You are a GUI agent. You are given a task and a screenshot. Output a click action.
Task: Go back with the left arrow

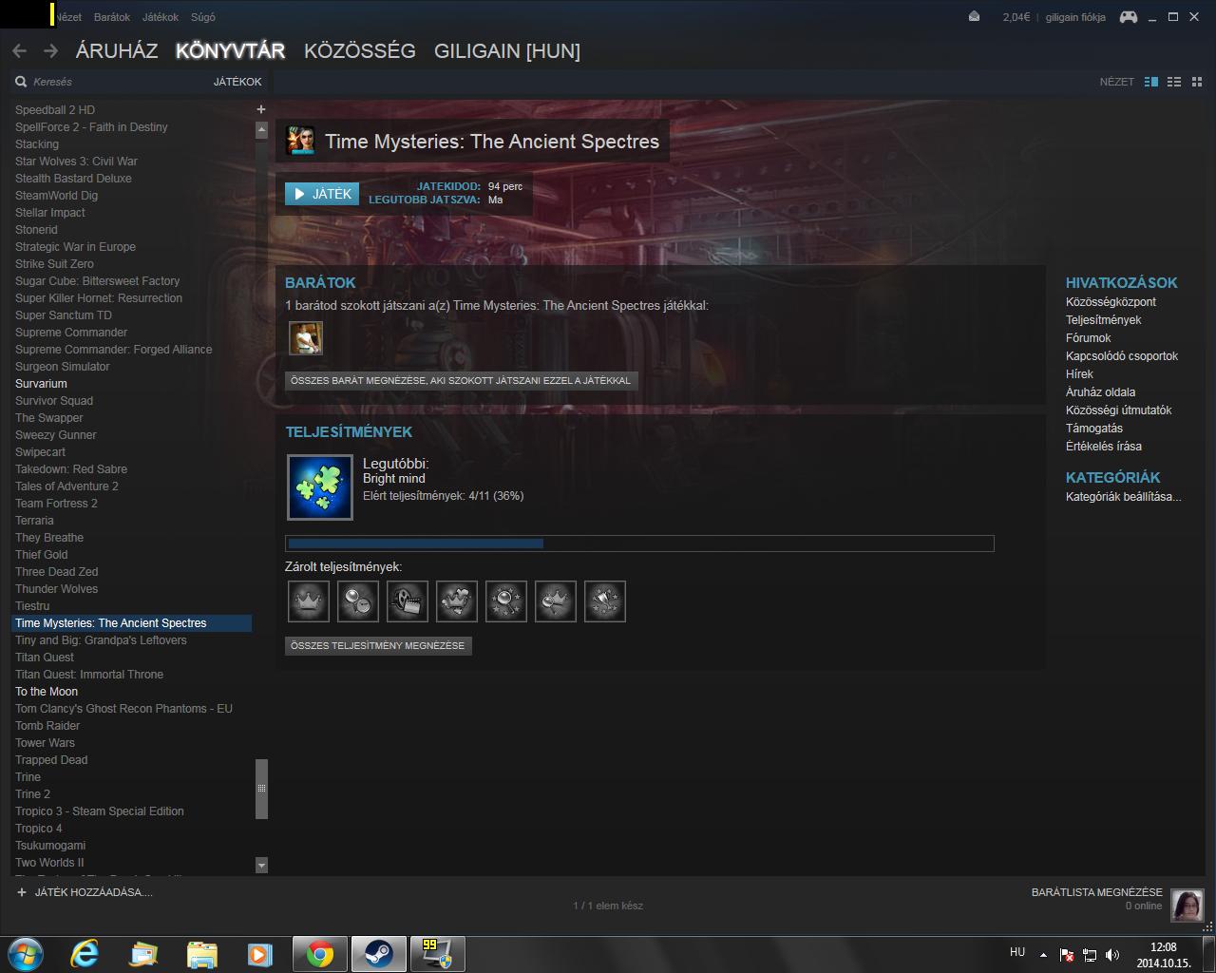(20, 51)
